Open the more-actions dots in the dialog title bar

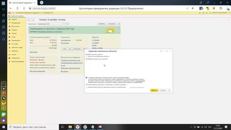(x=164, y=51)
